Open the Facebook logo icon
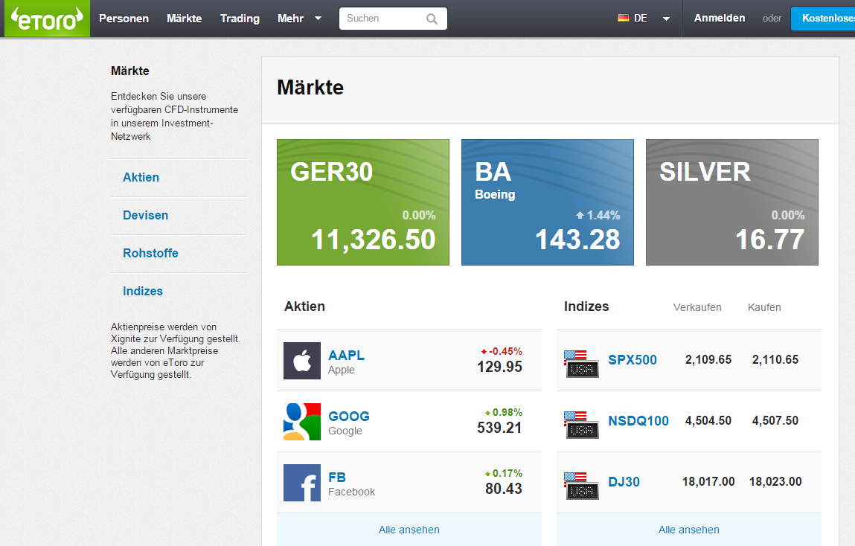The height and width of the screenshot is (546, 855). (x=302, y=483)
